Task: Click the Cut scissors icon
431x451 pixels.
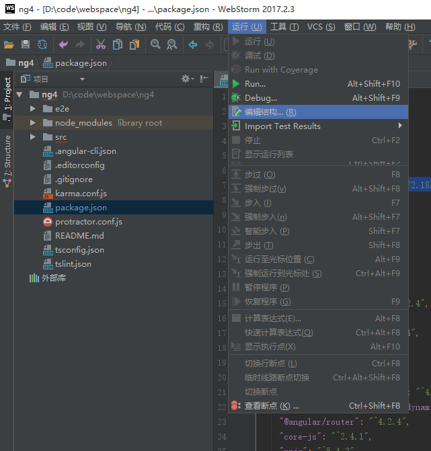Action: pyautogui.click(x=100, y=44)
